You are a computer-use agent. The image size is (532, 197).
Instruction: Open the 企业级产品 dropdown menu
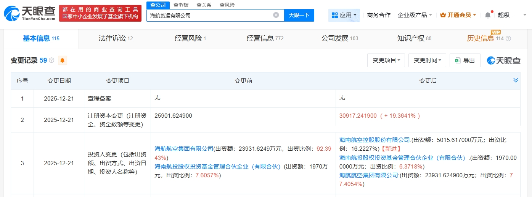point(415,15)
